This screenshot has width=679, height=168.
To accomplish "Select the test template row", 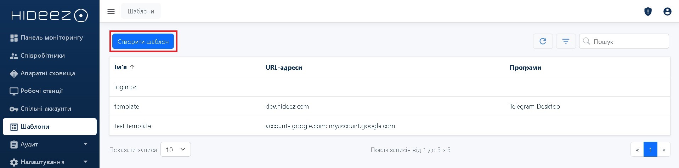I will 390,126.
